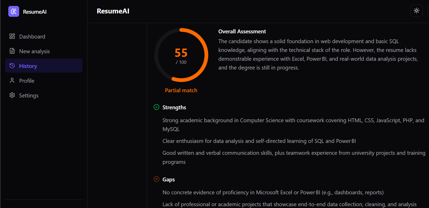Click the ResumeAI brain logo icon
Image resolution: width=429 pixels, height=208 pixels.
click(14, 11)
